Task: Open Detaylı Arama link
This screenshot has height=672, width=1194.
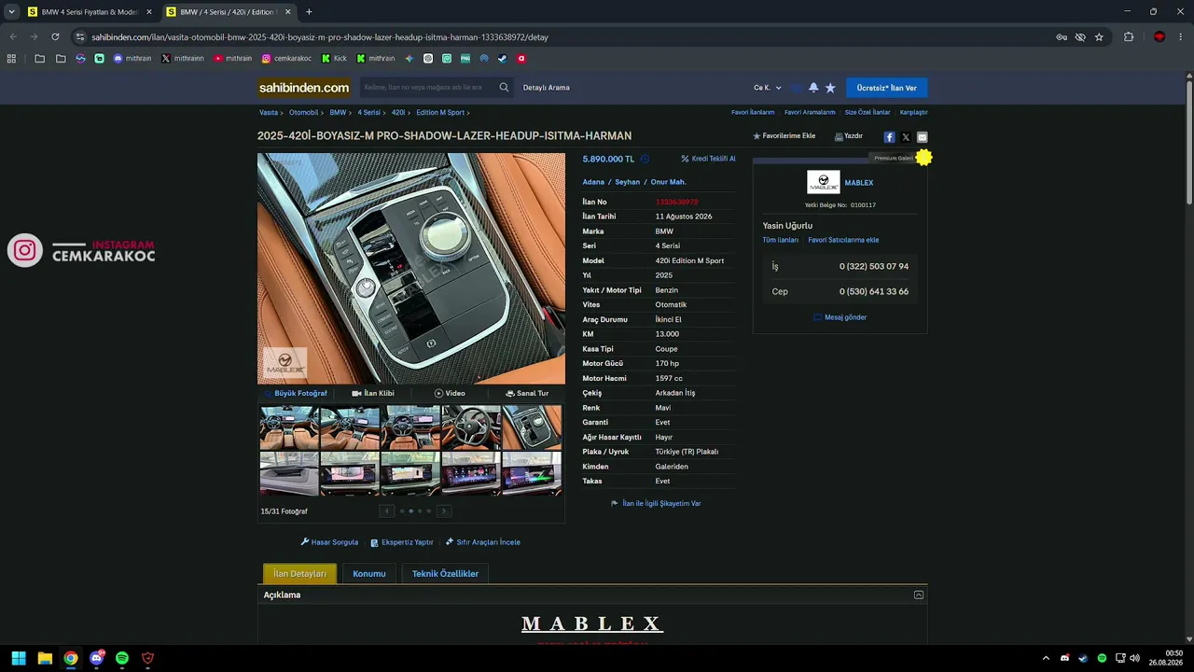Action: coord(547,88)
